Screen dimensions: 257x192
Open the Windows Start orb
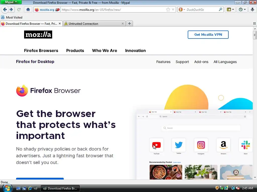click(7, 188)
